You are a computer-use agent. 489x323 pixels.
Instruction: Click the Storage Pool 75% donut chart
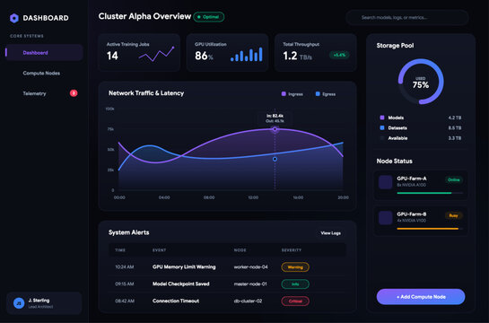pyautogui.click(x=421, y=82)
